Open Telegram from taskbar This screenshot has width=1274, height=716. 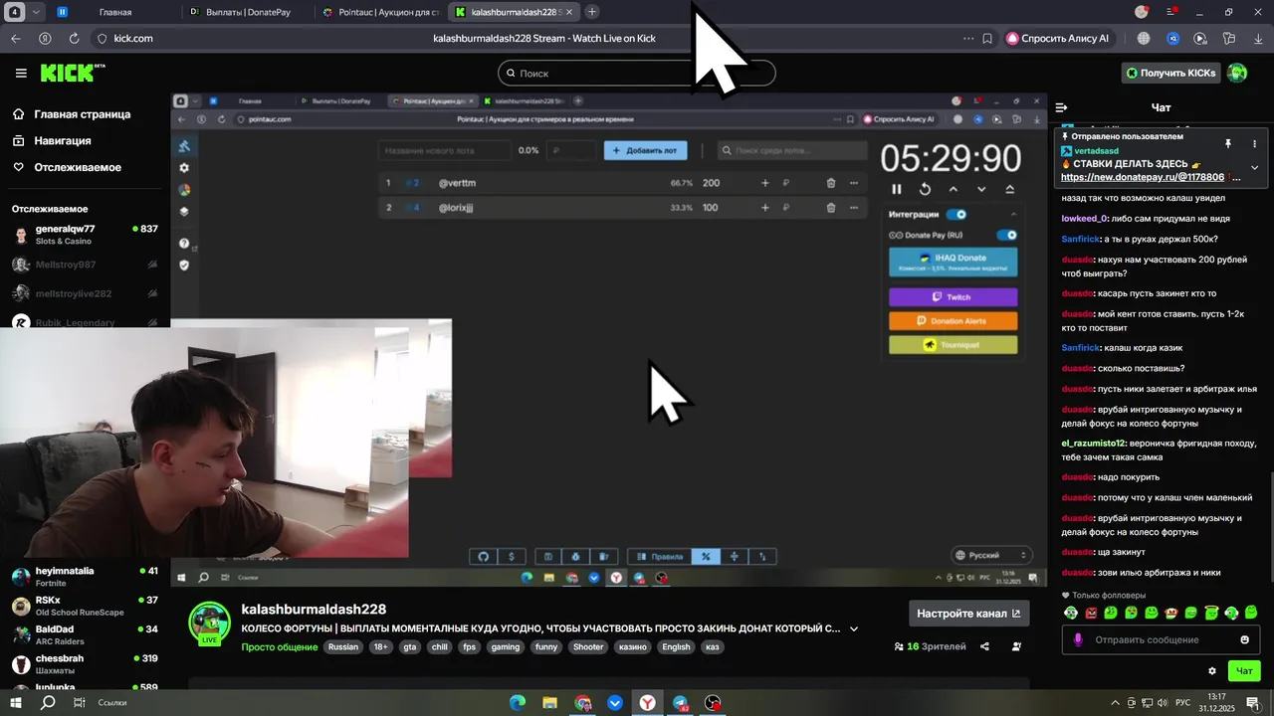(680, 703)
